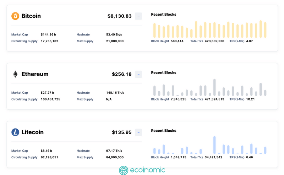Select Bitcoin max supply 21,000,000

pos(115,41)
